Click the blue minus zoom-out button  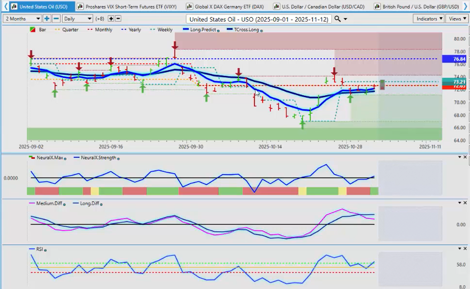coord(56,18)
